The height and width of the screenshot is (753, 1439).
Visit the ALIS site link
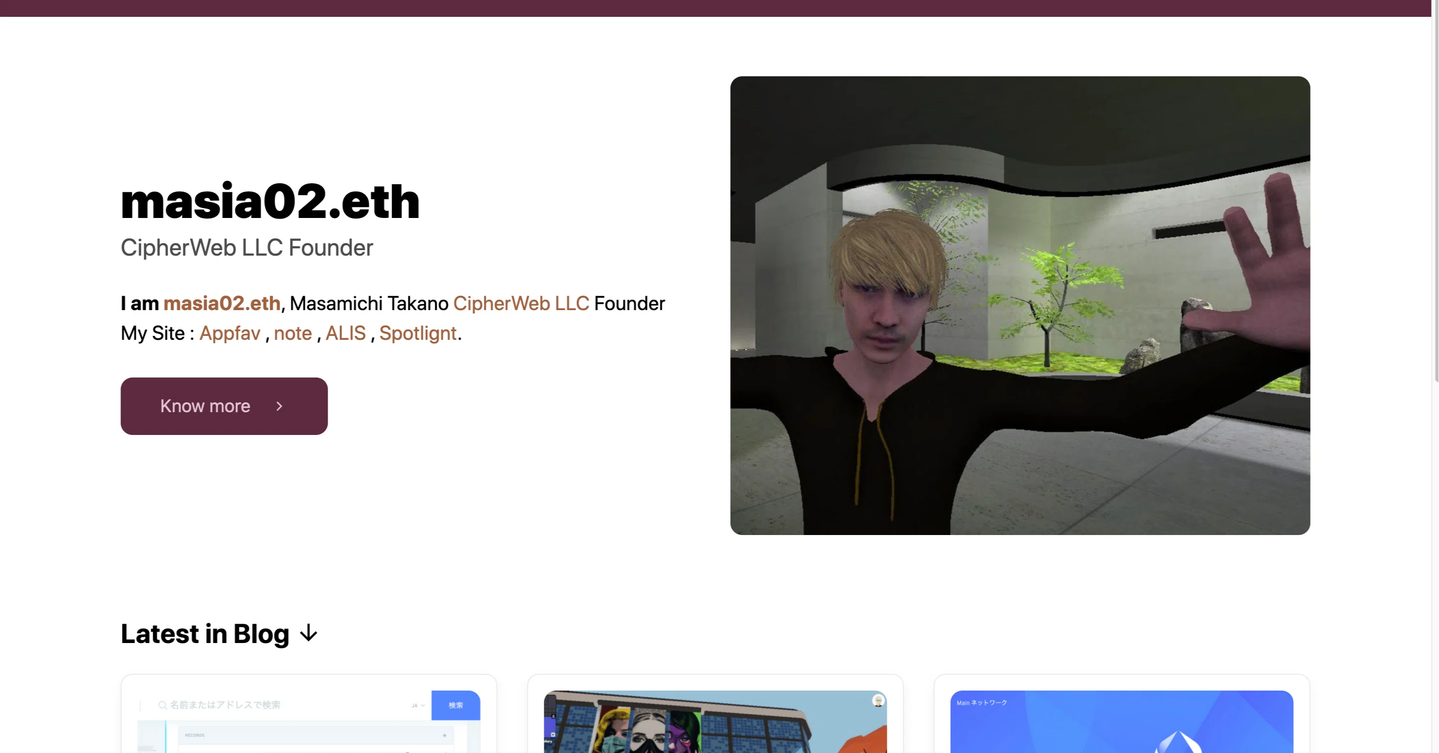pos(345,333)
